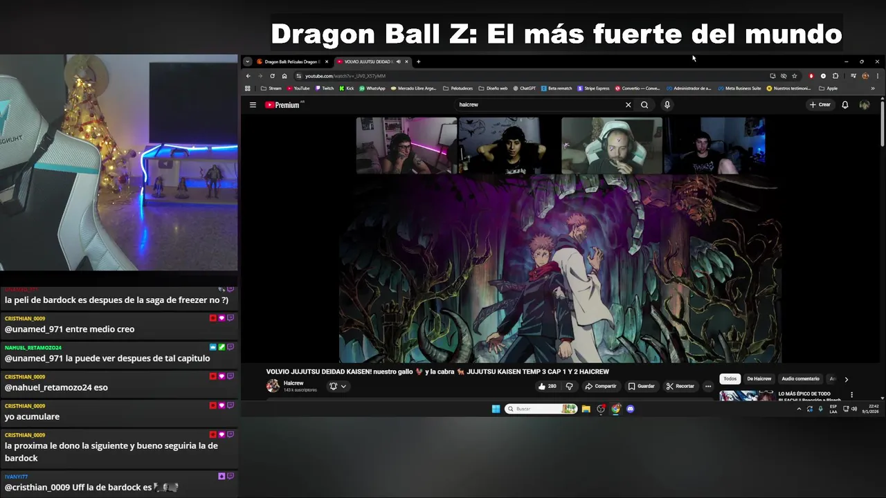Dislike the video with thumbs down
Screen dimensions: 886x498
point(570,386)
